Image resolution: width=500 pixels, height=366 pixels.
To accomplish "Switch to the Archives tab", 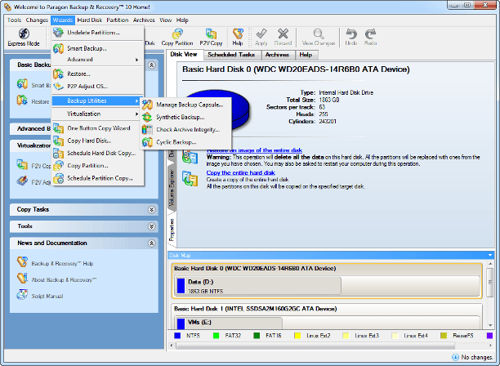I will 277,55.
